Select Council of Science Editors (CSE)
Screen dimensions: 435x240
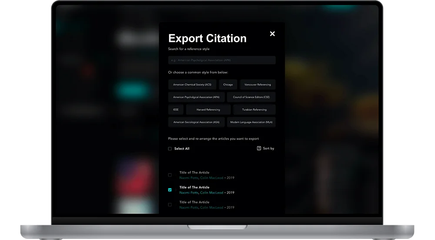tap(251, 97)
